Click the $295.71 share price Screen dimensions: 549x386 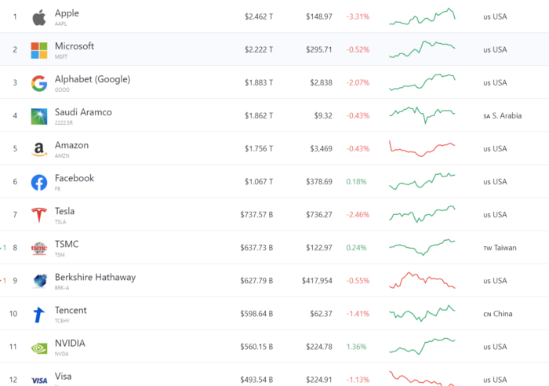point(319,49)
